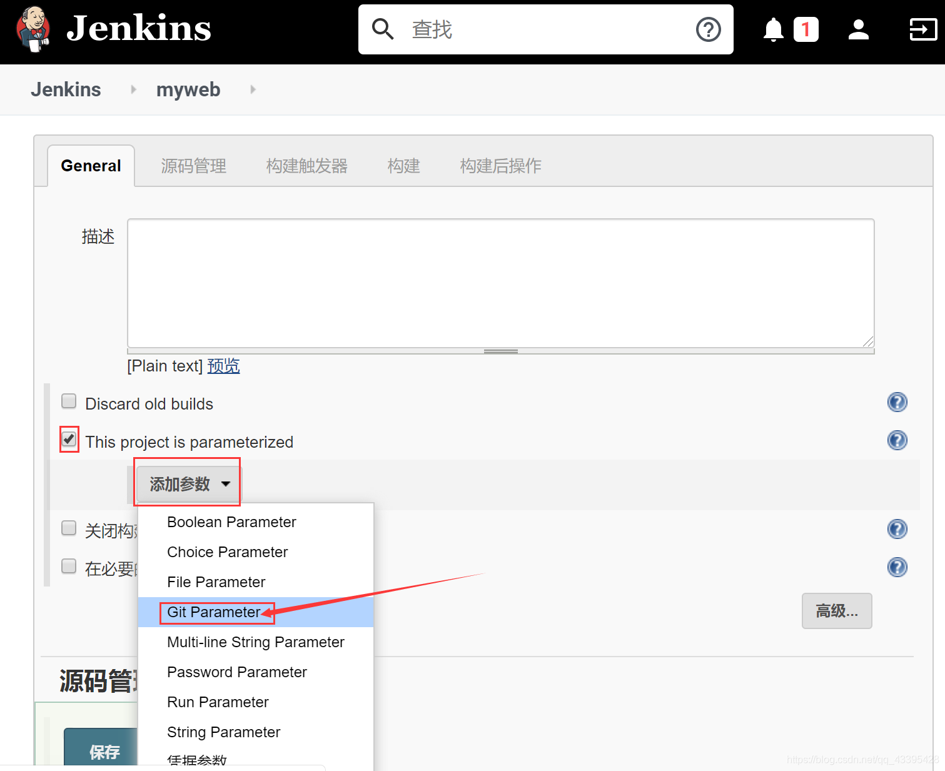Click the search magnifier icon
945x771 pixels.
pyautogui.click(x=383, y=29)
